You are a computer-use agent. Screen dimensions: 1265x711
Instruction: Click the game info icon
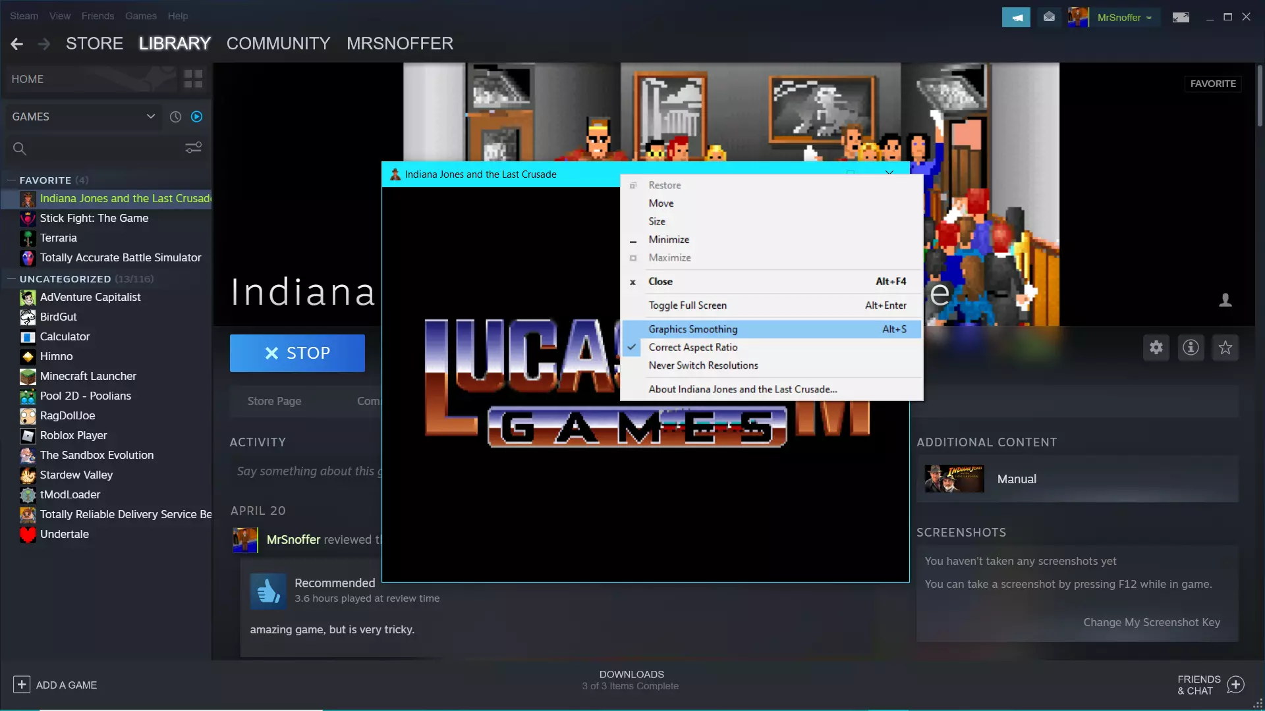[x=1191, y=348]
